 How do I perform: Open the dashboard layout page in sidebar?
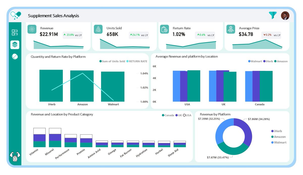(x=15, y=33)
